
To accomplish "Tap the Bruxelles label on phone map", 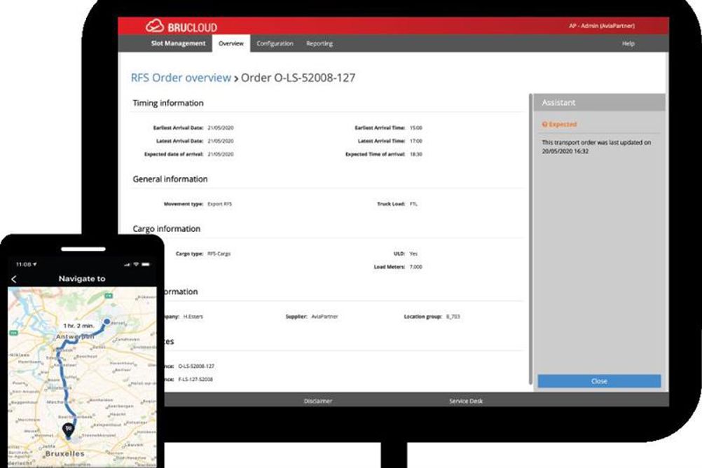I will pos(65,453).
